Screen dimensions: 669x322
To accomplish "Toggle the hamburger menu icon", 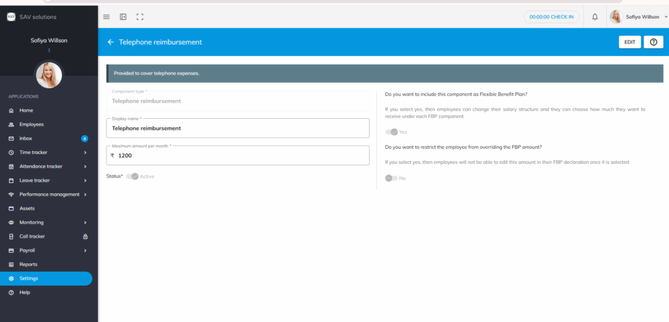I will pos(106,17).
